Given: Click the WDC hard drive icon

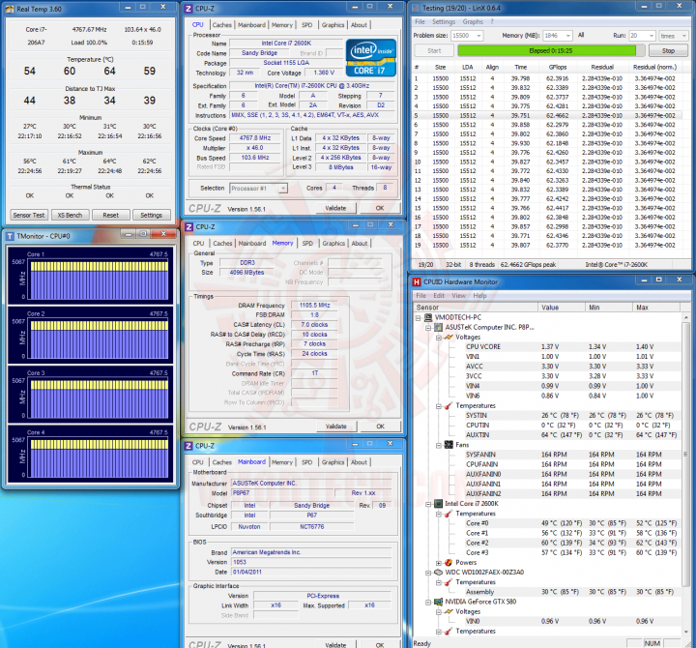Looking at the screenshot, I should tap(438, 572).
